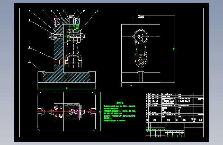223x145 pixels.
Task: Select the lower pin circle in side view
Action: tap(141, 62)
